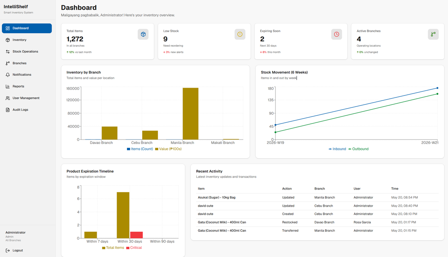Click the Notifications bell icon
Viewport: 448px width, 257px height.
click(8, 75)
